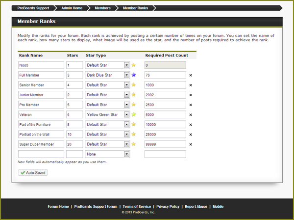
Task: Click the yellow green star for Veteran
Action: (x=134, y=114)
